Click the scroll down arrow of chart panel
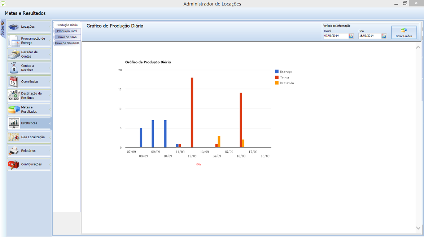 (418, 228)
